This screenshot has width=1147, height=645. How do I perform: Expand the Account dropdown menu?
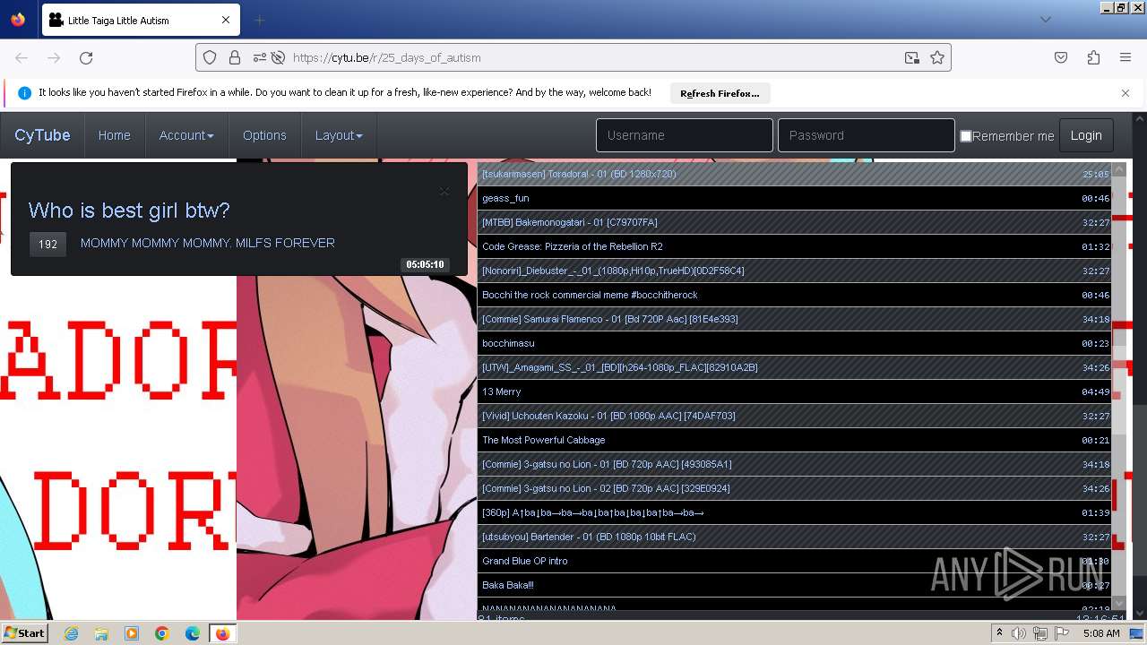coord(186,135)
